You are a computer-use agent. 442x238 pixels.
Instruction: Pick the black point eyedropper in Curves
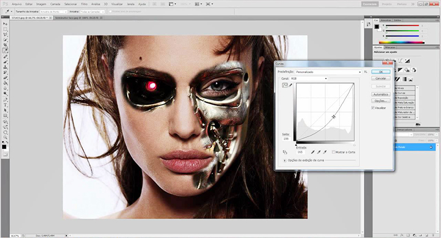[312, 152]
